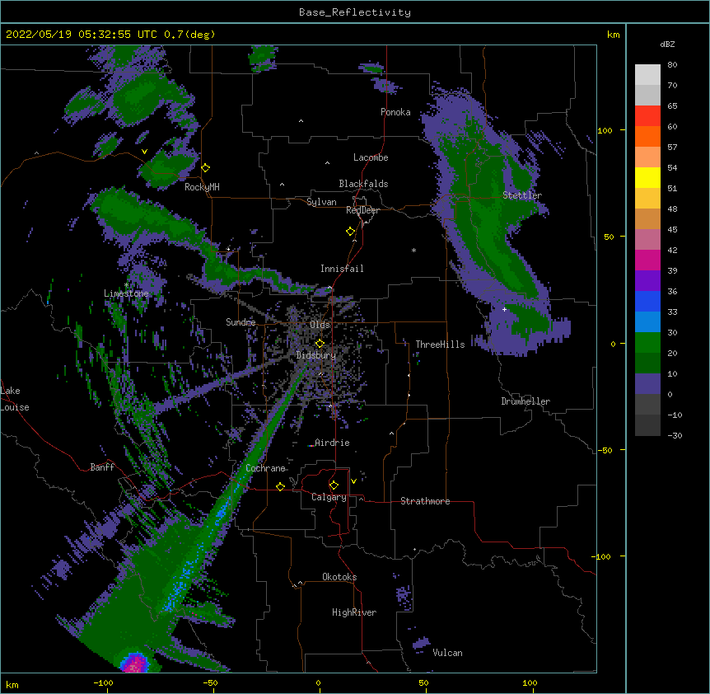Select the yellow diamond marker below Cochrane label
The height and width of the screenshot is (694, 710).
280,486
